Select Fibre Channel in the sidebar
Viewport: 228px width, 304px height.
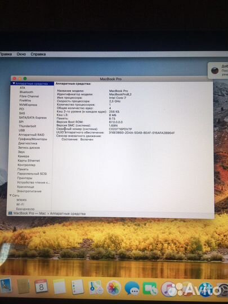[29, 96]
